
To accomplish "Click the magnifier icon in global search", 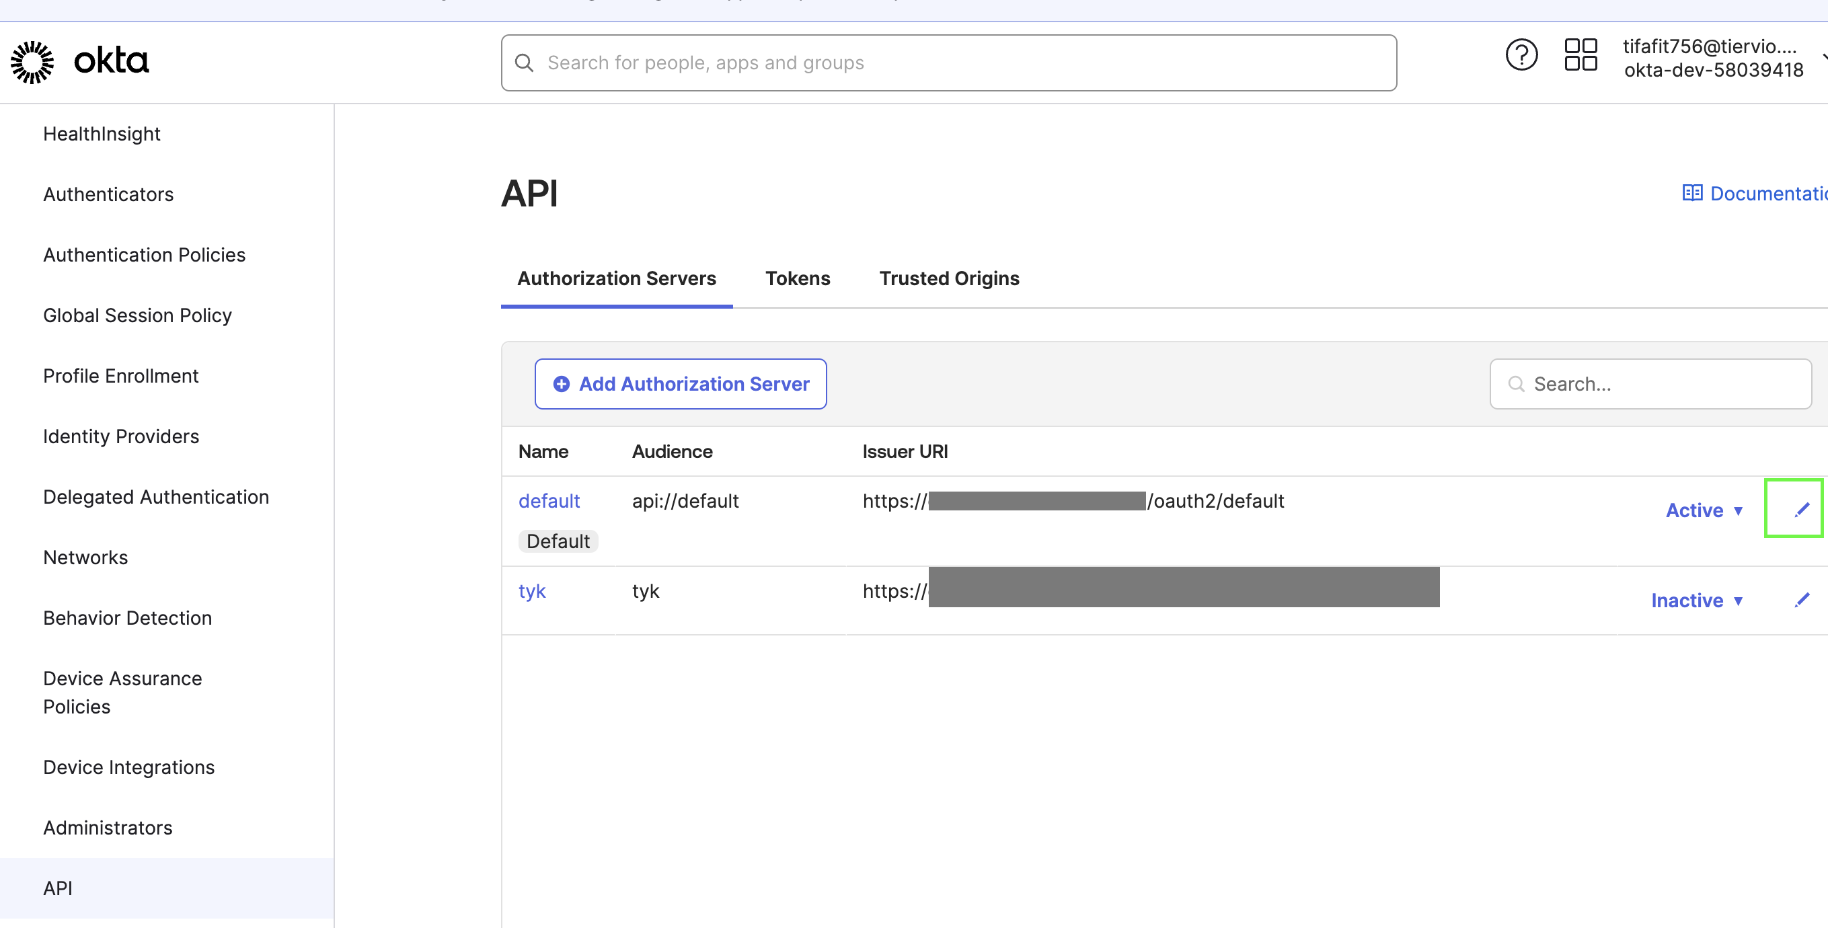I will pyautogui.click(x=525, y=63).
